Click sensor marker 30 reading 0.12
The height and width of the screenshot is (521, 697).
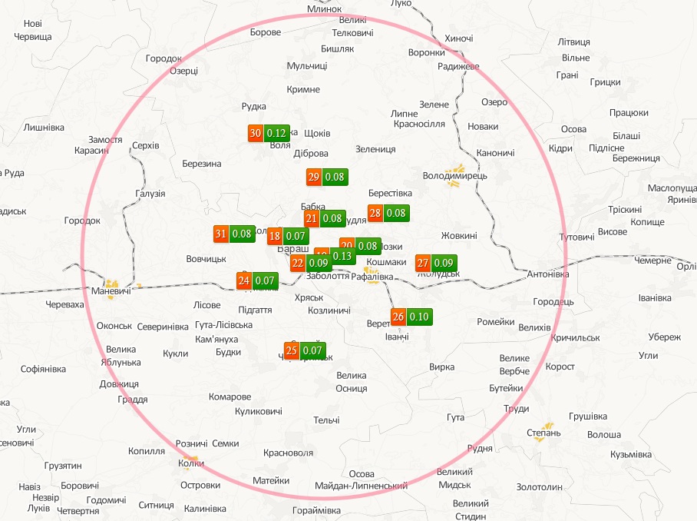(x=269, y=132)
